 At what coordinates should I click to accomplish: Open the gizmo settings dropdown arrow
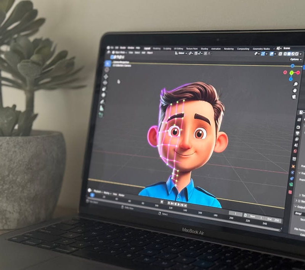pyautogui.click(x=266, y=54)
